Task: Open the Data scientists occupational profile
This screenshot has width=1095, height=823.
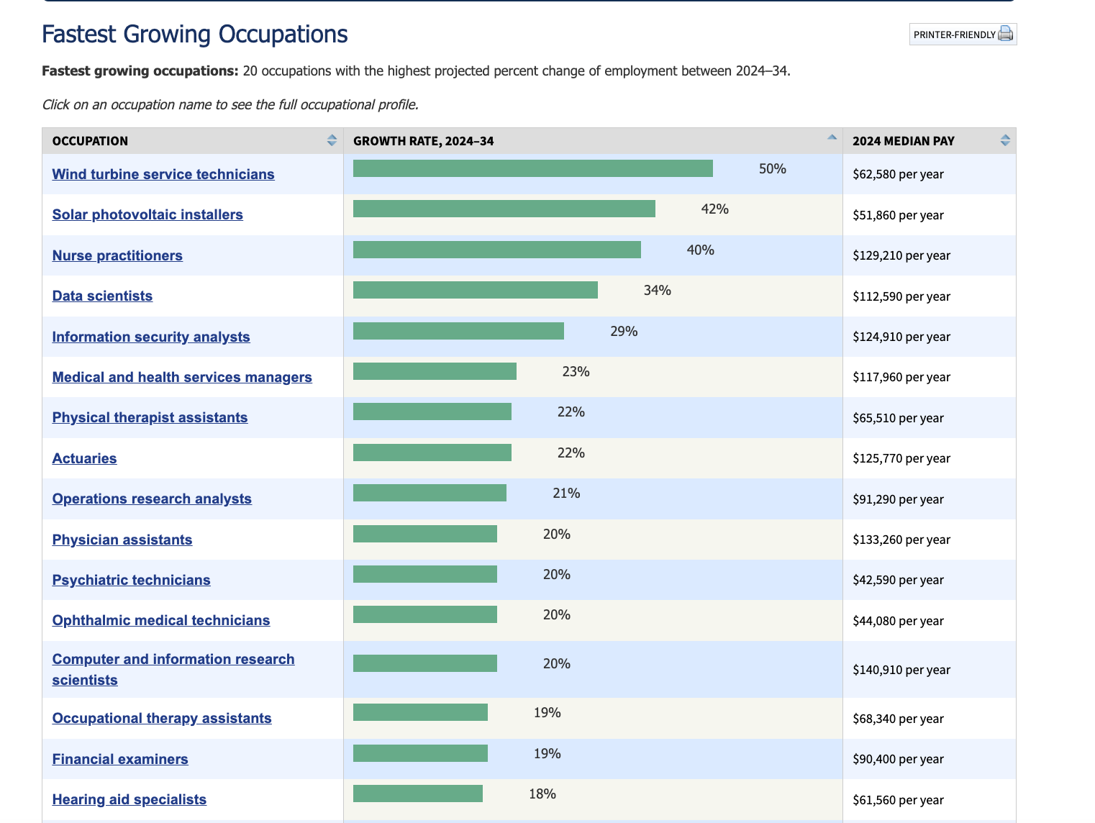Action: point(101,296)
